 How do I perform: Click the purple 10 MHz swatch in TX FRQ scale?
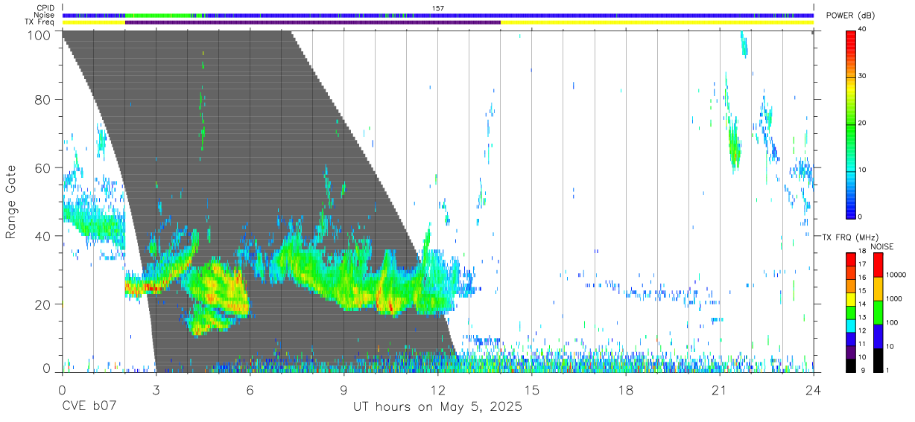(x=851, y=352)
